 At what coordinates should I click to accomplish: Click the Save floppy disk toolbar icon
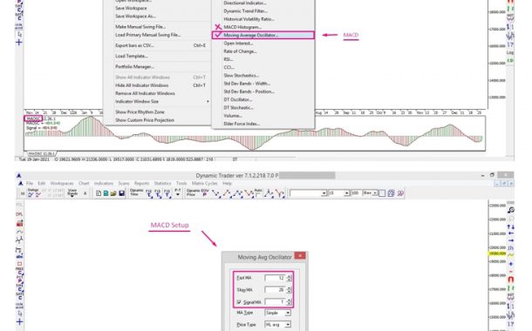[x=121, y=193]
